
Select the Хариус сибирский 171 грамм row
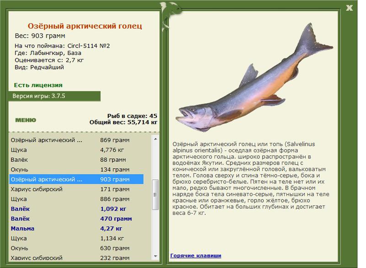point(76,189)
